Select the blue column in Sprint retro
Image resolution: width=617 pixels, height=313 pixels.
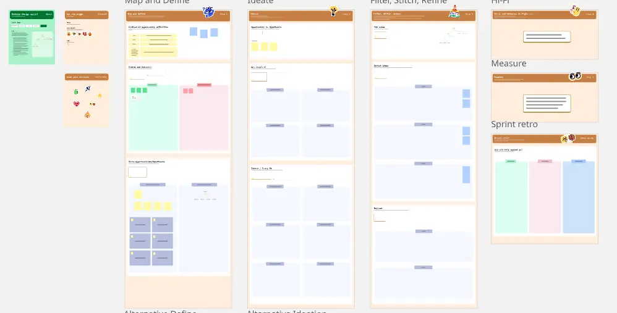(578, 197)
